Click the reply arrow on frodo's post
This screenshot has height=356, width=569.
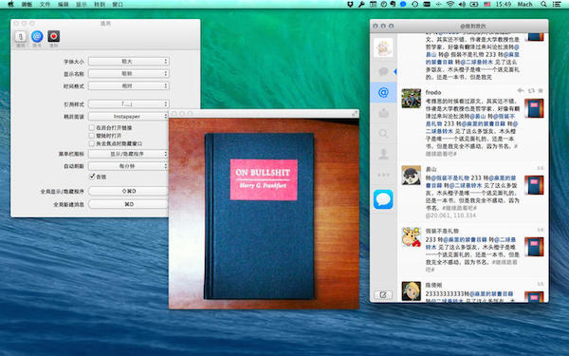[520, 90]
